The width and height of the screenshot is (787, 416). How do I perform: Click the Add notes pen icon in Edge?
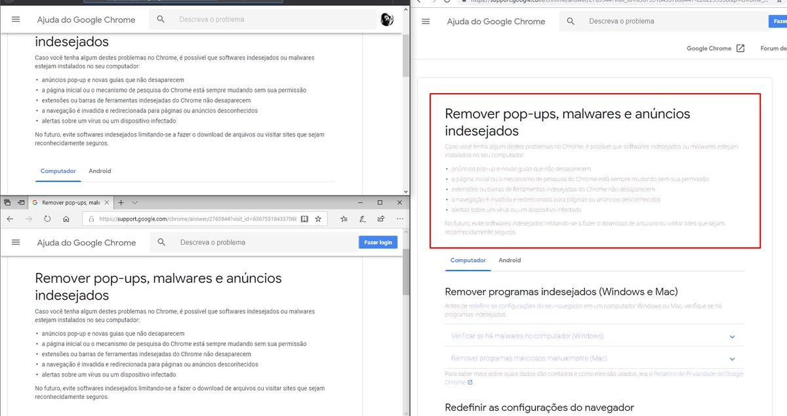[x=363, y=218]
